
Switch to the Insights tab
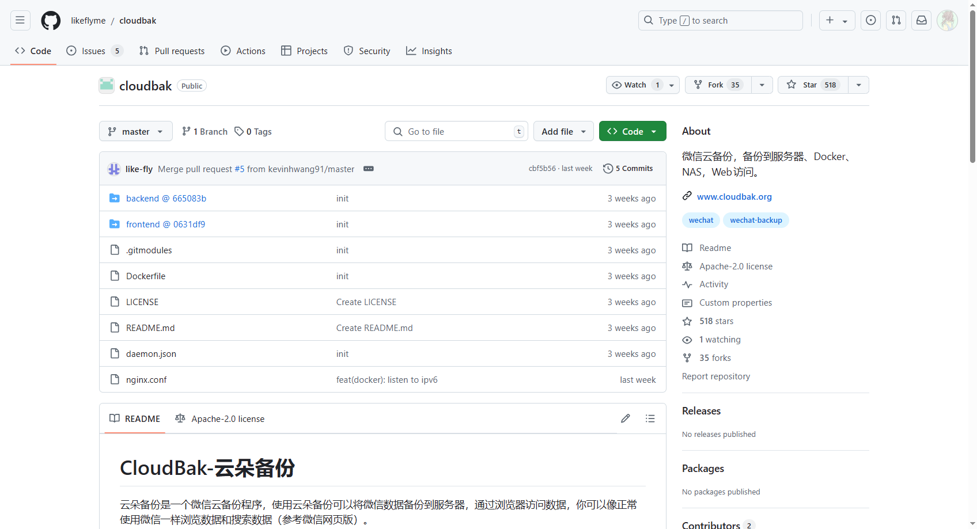(x=429, y=51)
